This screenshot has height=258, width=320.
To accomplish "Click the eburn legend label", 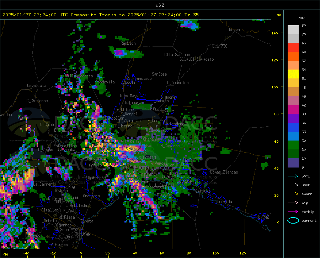I will 307,194.
